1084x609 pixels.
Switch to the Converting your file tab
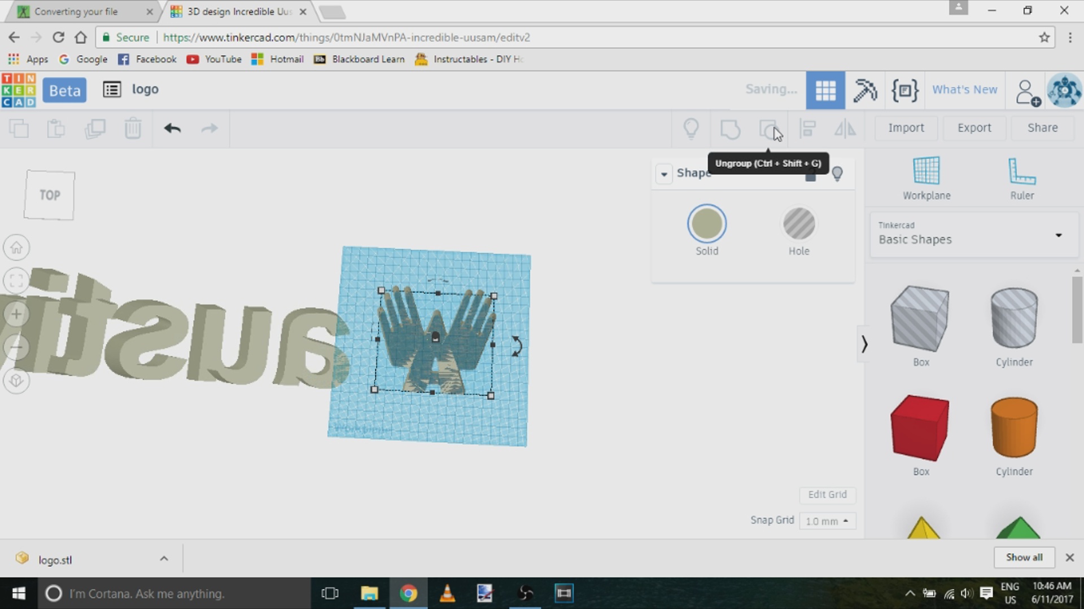coord(76,11)
